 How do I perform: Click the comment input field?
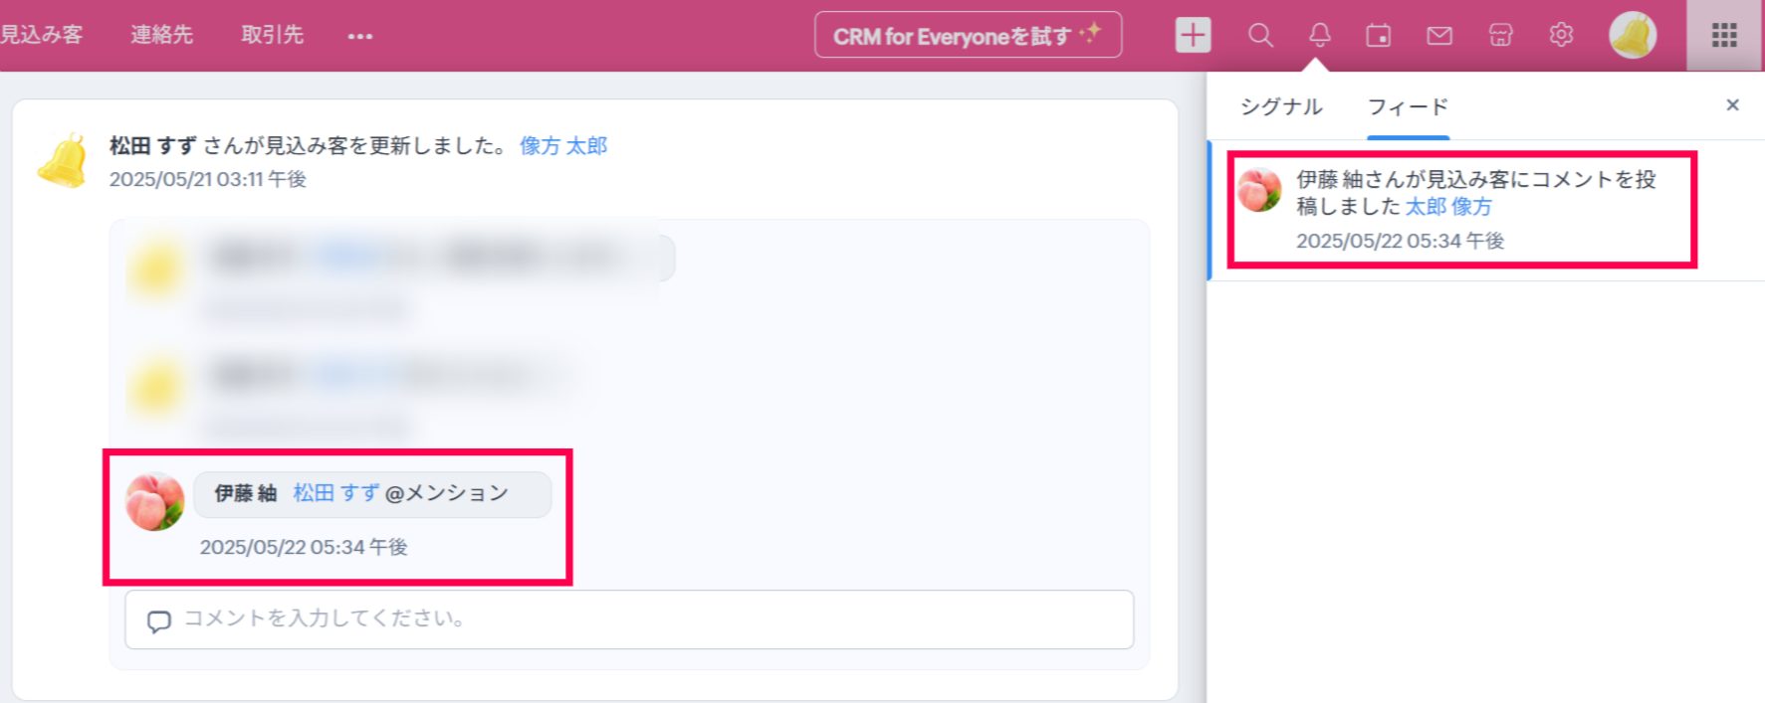point(629,619)
